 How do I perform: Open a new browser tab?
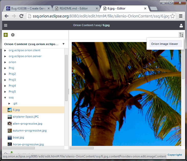[154, 8]
